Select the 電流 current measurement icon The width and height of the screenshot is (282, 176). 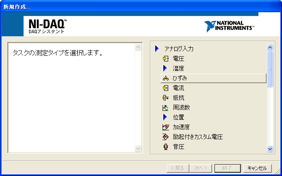point(165,88)
